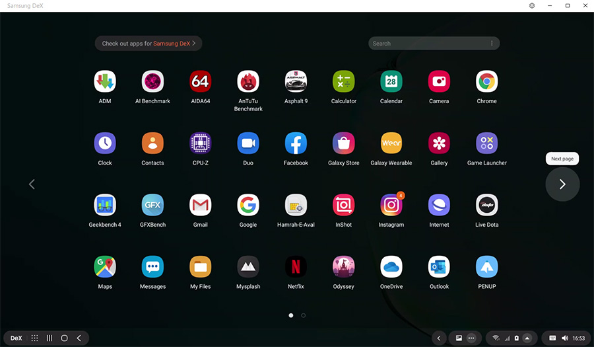Open Asphalt 9 game
Viewport: 594px width, 347px height.
pyautogui.click(x=296, y=81)
